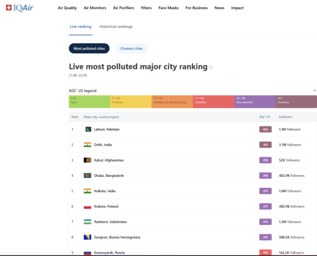
Task: Open the Air Quality menu
Action: pyautogui.click(x=67, y=8)
